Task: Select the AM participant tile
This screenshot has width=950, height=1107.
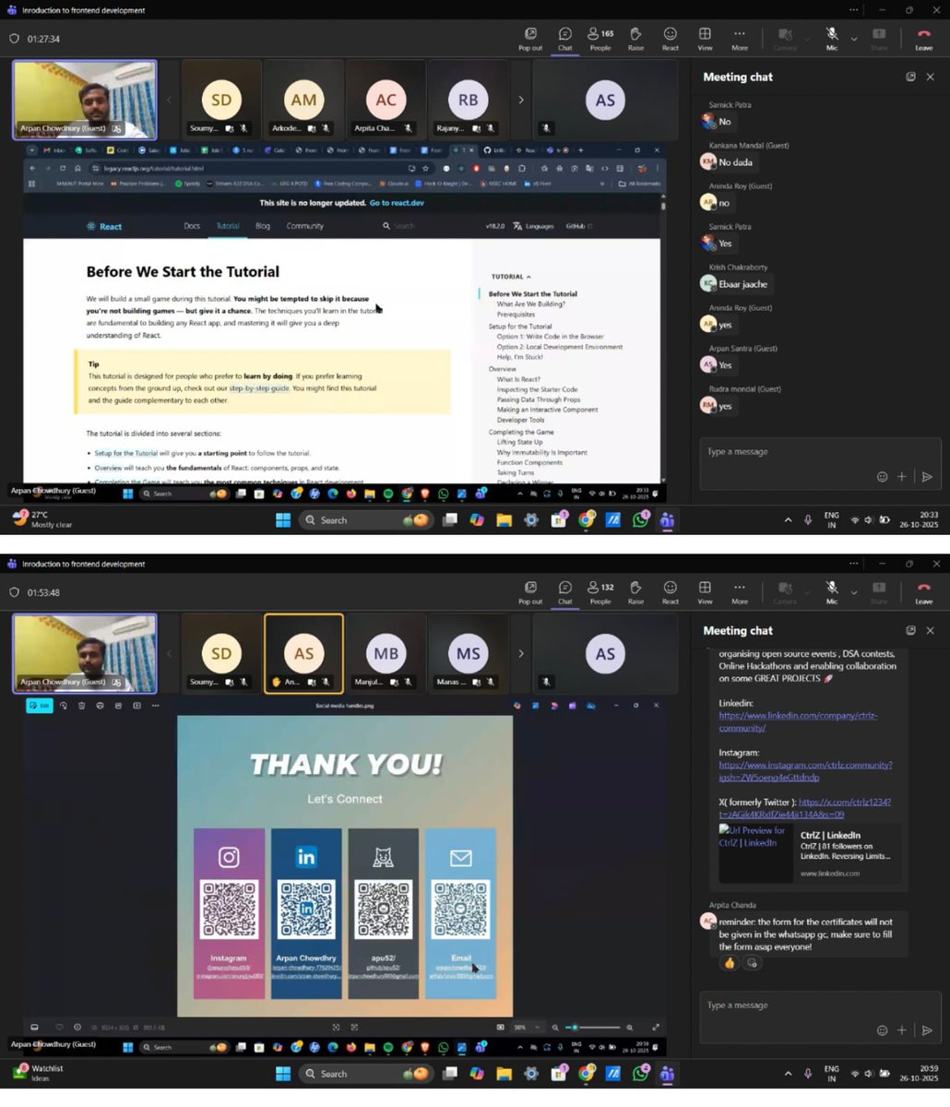Action: (303, 100)
